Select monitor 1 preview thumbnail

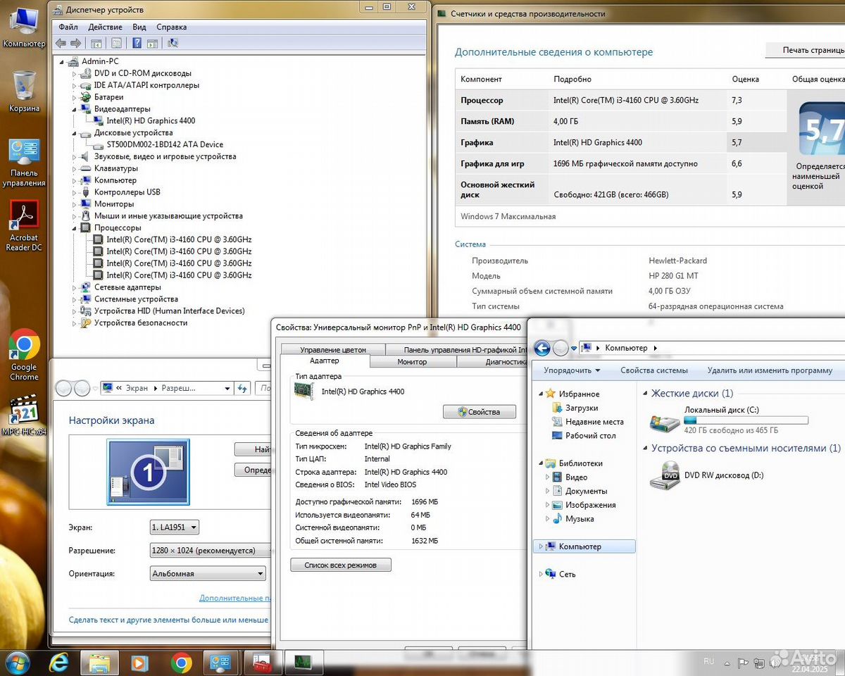point(148,472)
